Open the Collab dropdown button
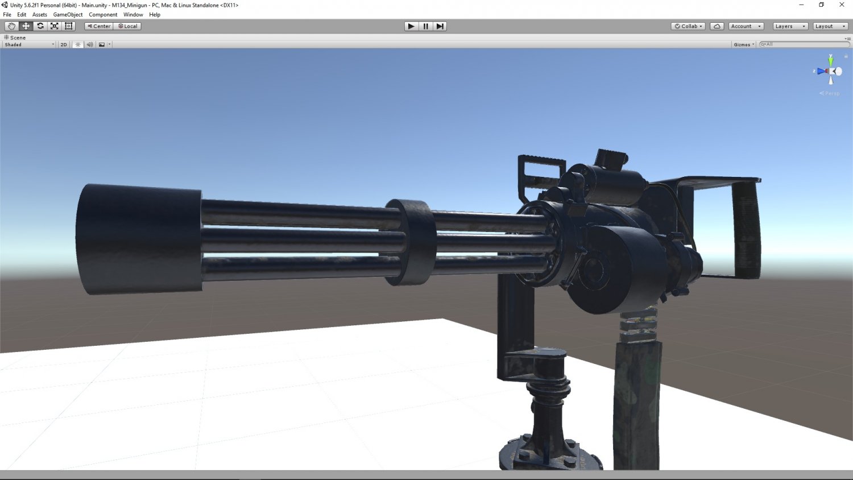Viewport: 853px width, 480px height. coord(688,26)
